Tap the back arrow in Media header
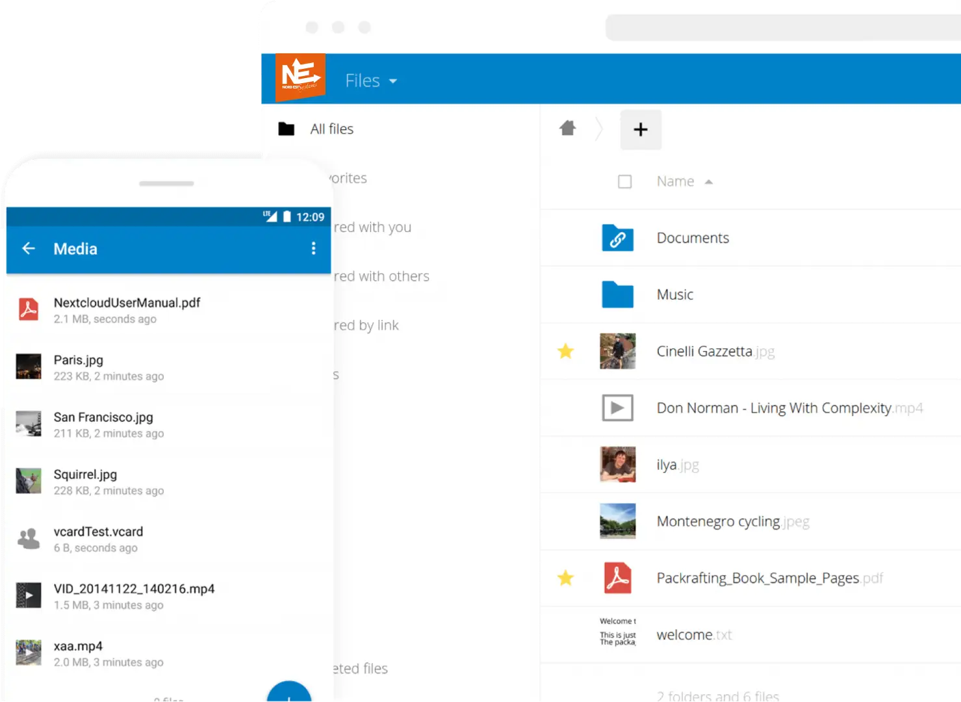The height and width of the screenshot is (702, 961). pyautogui.click(x=29, y=248)
